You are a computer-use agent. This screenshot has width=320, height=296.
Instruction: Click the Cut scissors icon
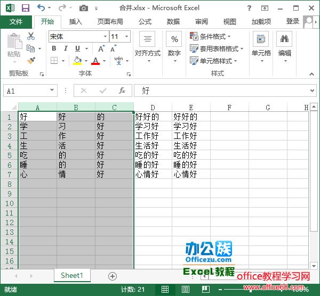(31, 36)
